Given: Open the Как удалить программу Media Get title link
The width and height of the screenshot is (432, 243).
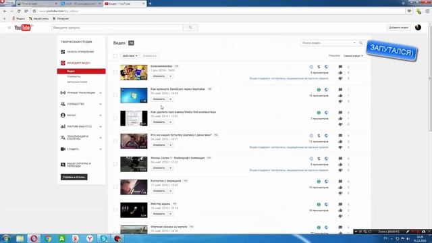Looking at the screenshot, I should tap(183, 112).
